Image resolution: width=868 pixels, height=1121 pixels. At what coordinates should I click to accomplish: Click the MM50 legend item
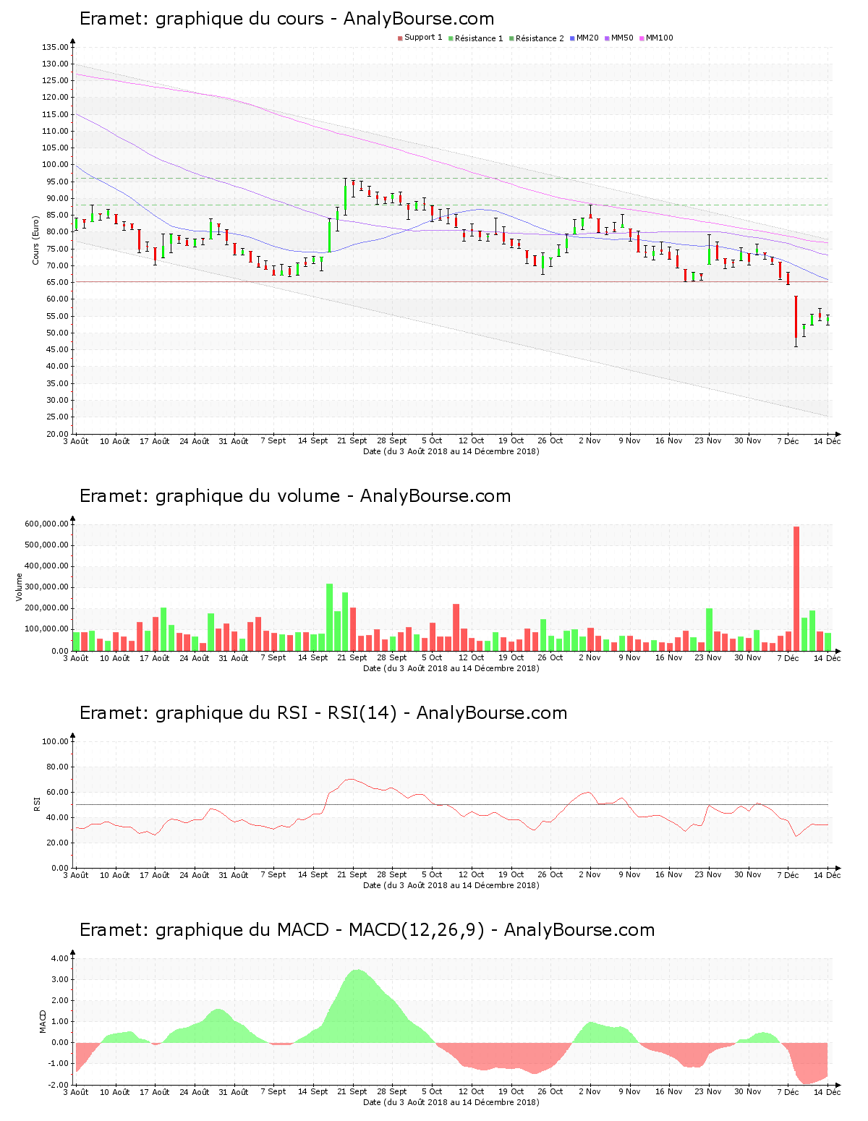(x=621, y=38)
